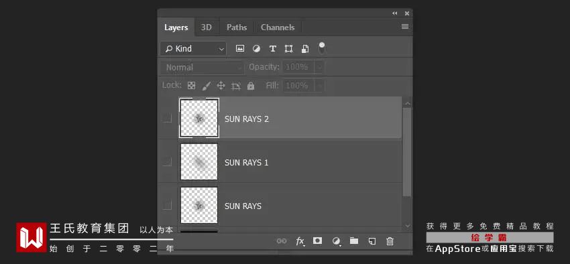Click the layers list scrollbar thumb
Screen dimensions: 570x264
point(408,152)
